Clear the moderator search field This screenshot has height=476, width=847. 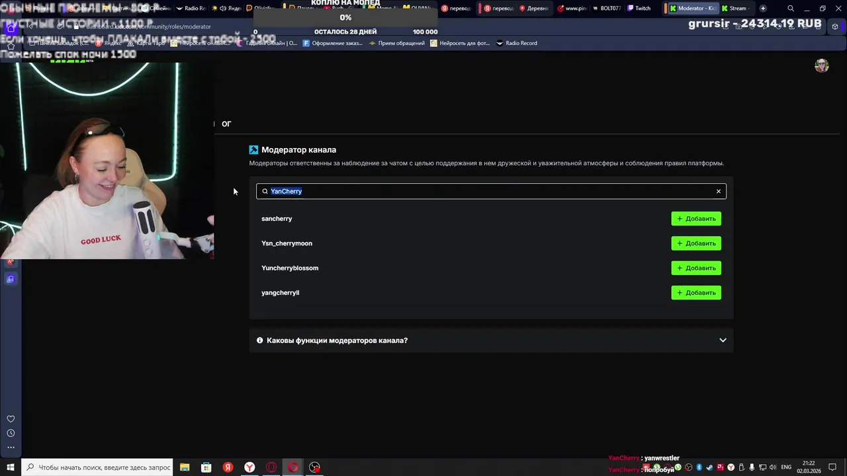[719, 192]
